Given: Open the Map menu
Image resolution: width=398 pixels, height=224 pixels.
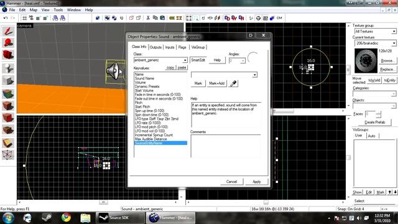Looking at the screenshot, I should pyautogui.click(x=33, y=10).
